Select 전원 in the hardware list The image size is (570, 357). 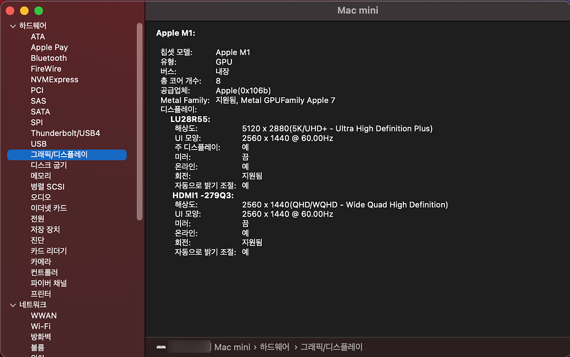pyautogui.click(x=38, y=219)
